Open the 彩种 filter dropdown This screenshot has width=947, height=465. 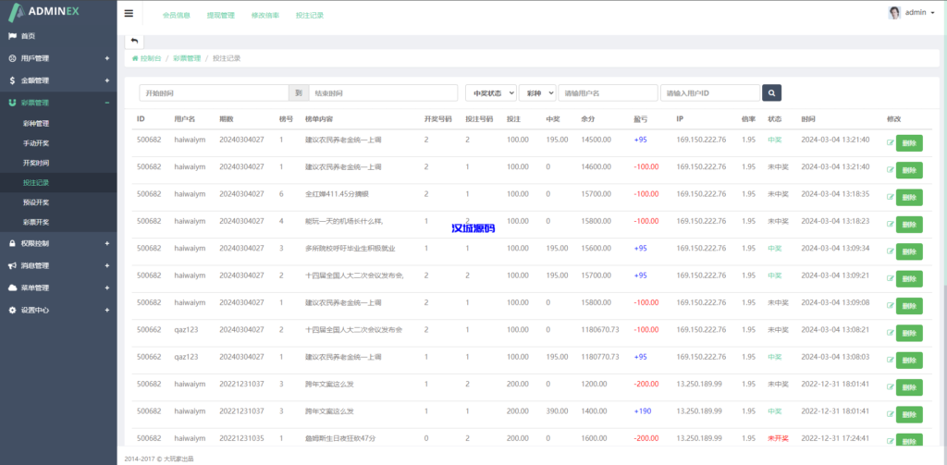[x=537, y=93]
